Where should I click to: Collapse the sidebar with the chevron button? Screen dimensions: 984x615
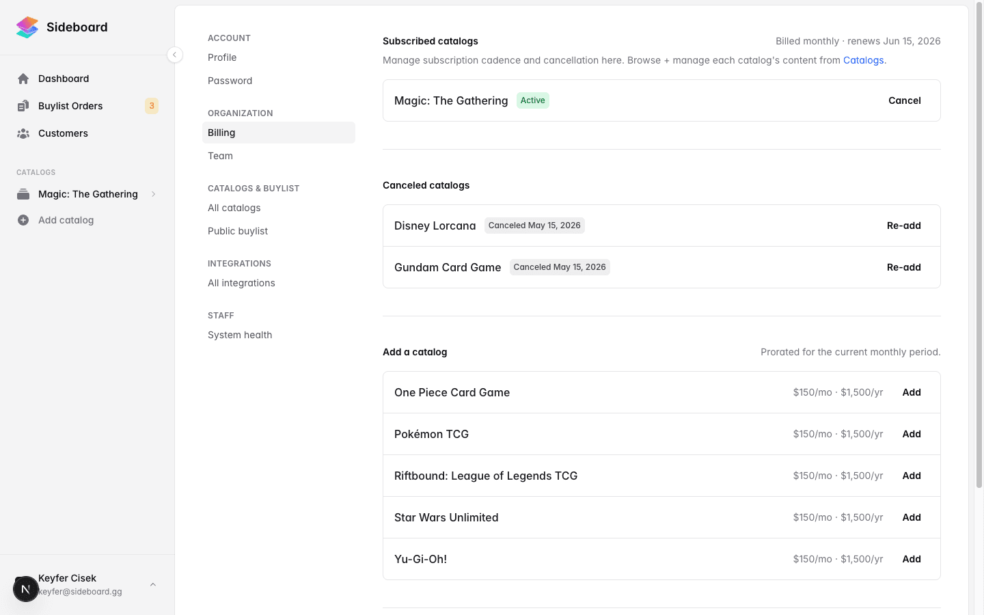(175, 55)
